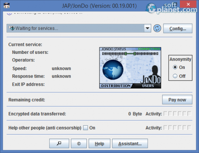Viewport: 199px width, 153px height.
Task: Click the anti censorship Activity indicator boxes
Action: [x=178, y=128]
